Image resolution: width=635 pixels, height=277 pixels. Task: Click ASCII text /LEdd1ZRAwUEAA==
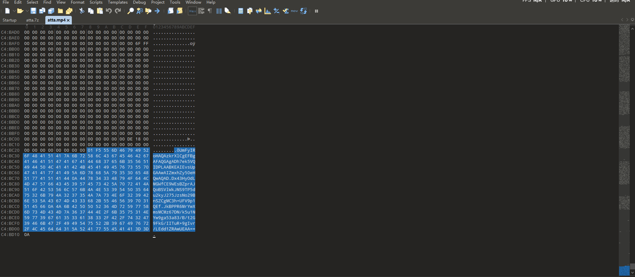click(x=174, y=229)
